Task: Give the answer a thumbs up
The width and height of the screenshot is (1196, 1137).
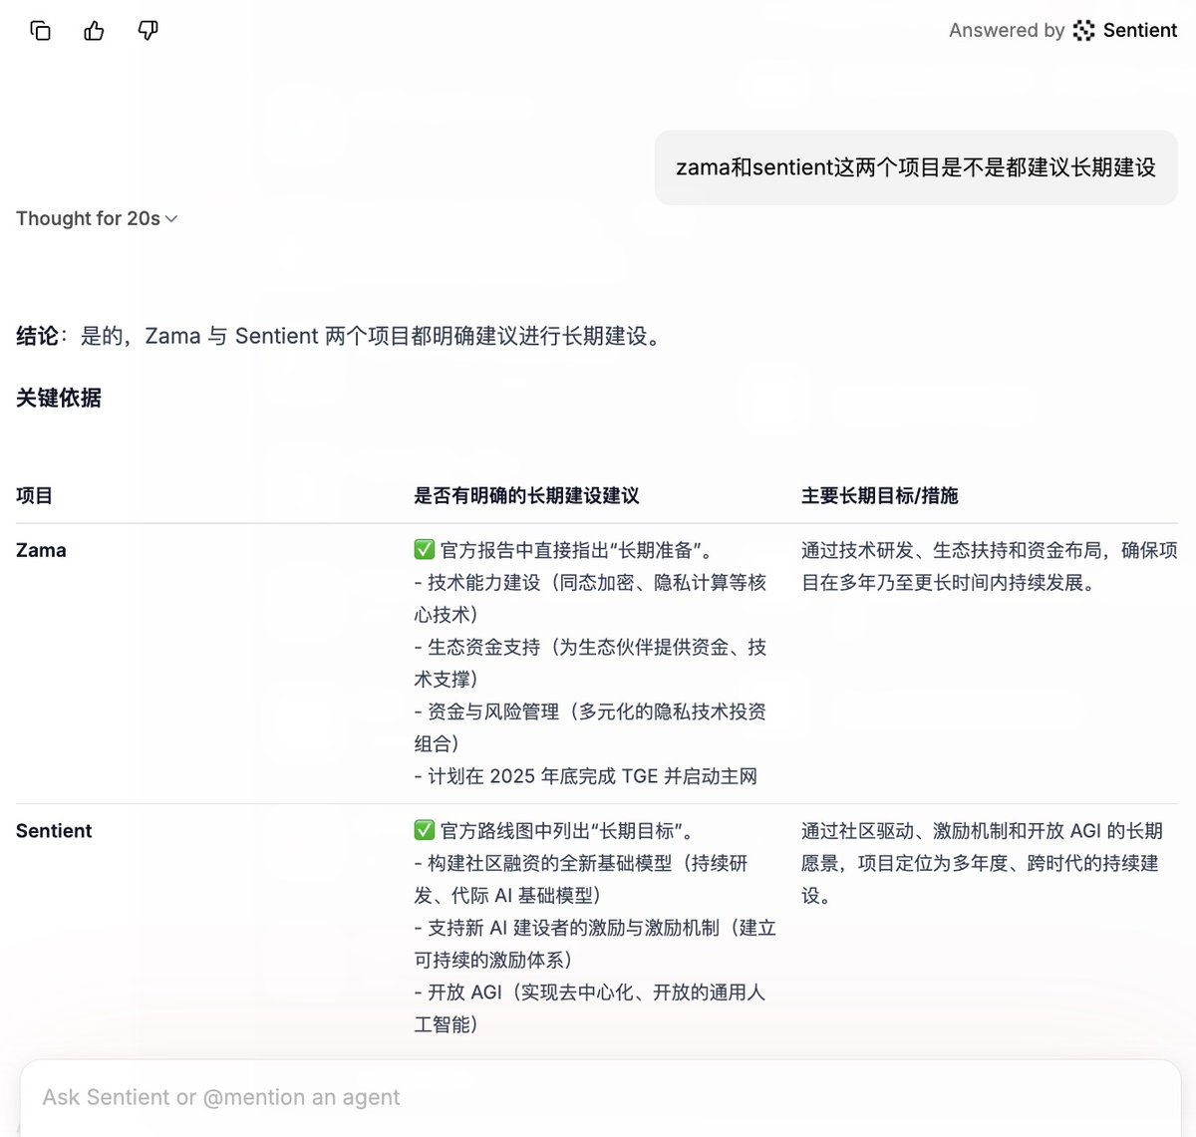Action: [94, 31]
